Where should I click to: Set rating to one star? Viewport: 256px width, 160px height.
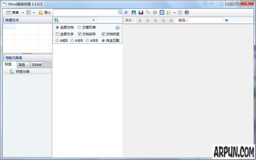point(140,20)
